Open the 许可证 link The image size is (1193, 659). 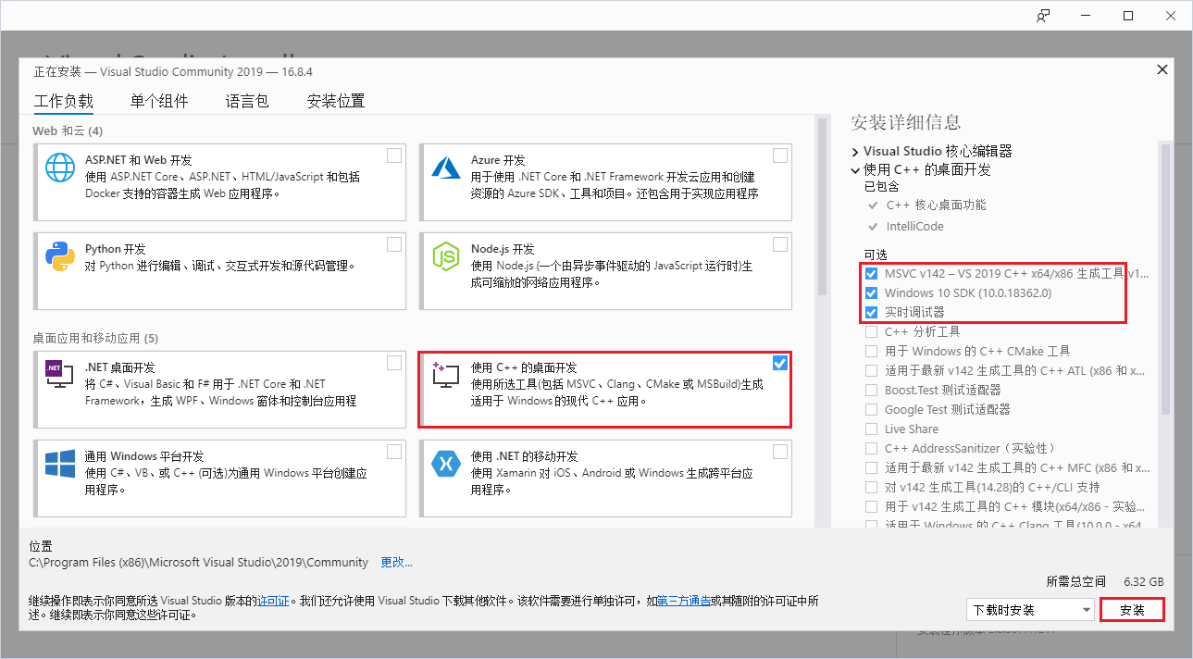(273, 601)
